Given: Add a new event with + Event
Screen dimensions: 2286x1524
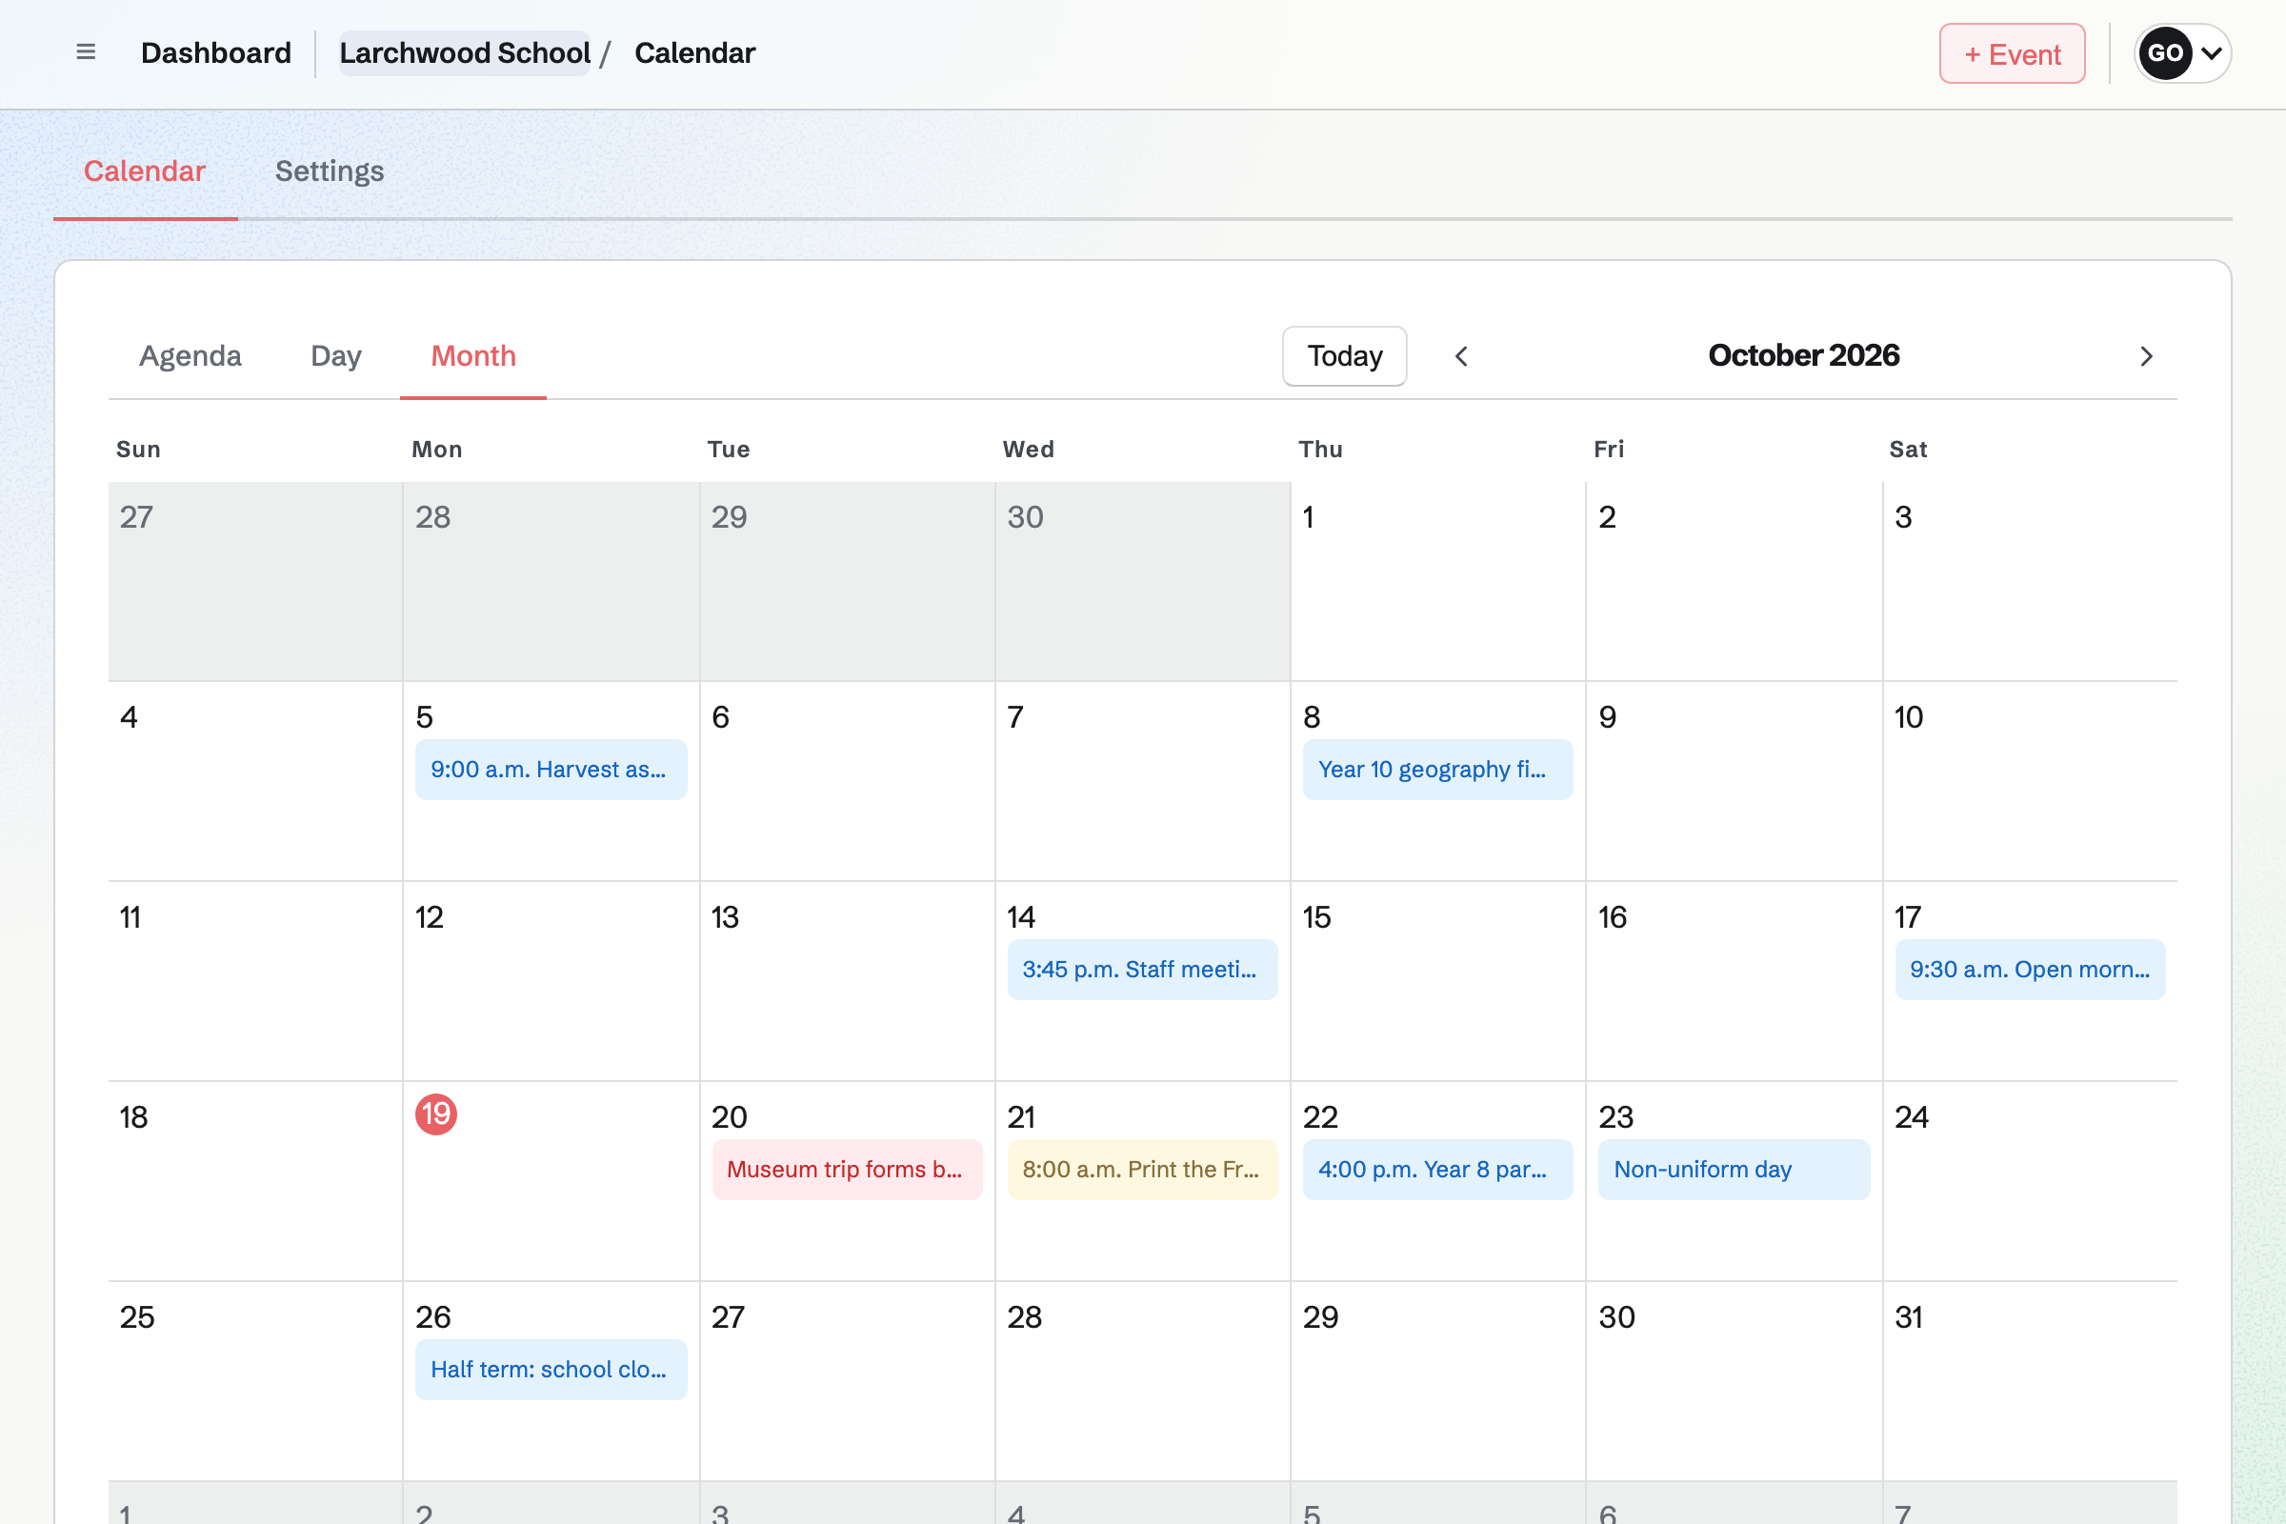Looking at the screenshot, I should (2012, 53).
